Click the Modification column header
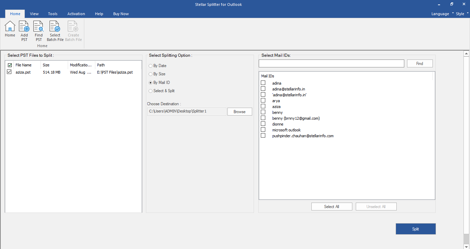Viewport: 470px width, 249px height. click(82, 65)
